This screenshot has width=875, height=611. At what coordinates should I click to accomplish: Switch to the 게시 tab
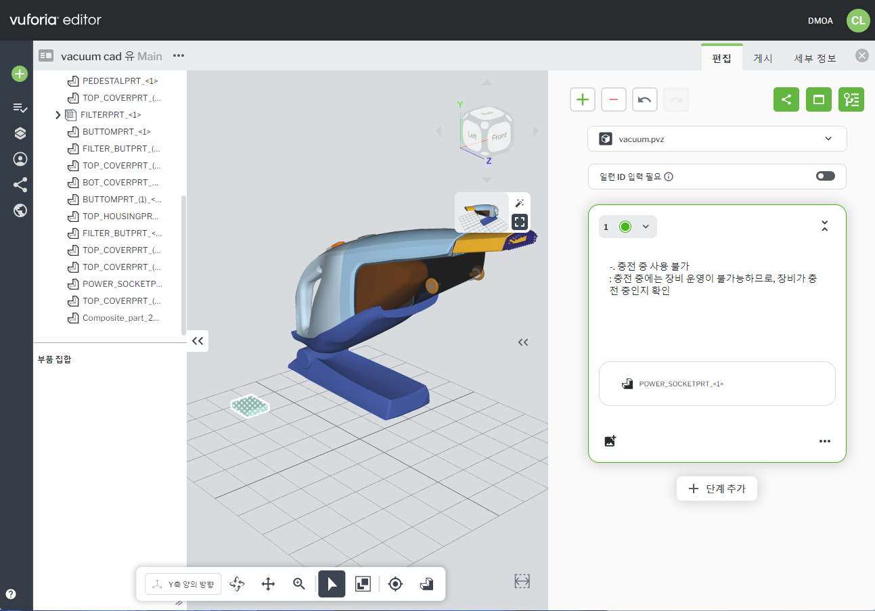click(x=763, y=58)
